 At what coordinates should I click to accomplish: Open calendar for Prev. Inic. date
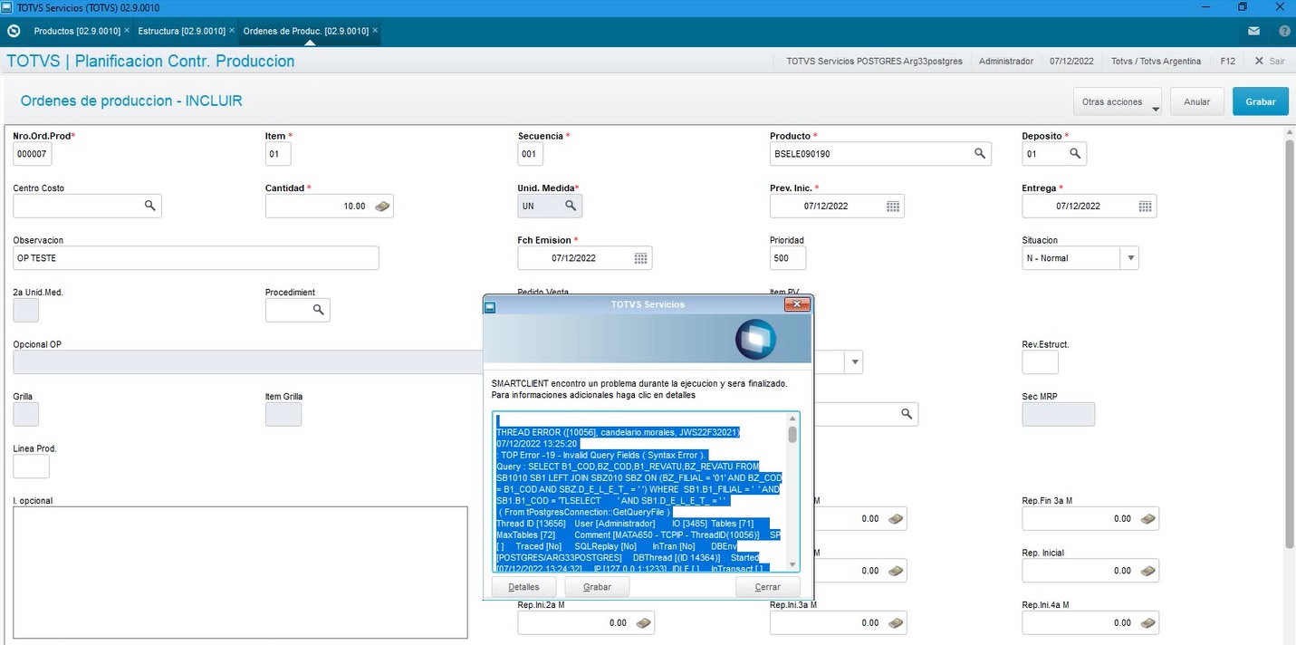point(893,207)
